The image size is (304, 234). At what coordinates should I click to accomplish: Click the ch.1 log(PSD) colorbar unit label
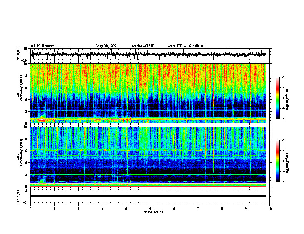pyautogui.click(x=287, y=100)
